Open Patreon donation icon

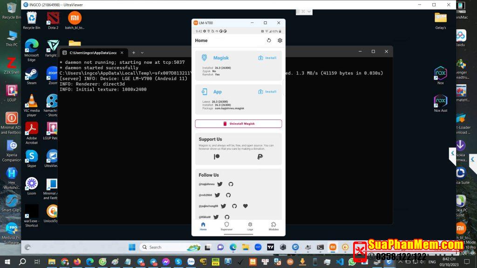click(217, 157)
